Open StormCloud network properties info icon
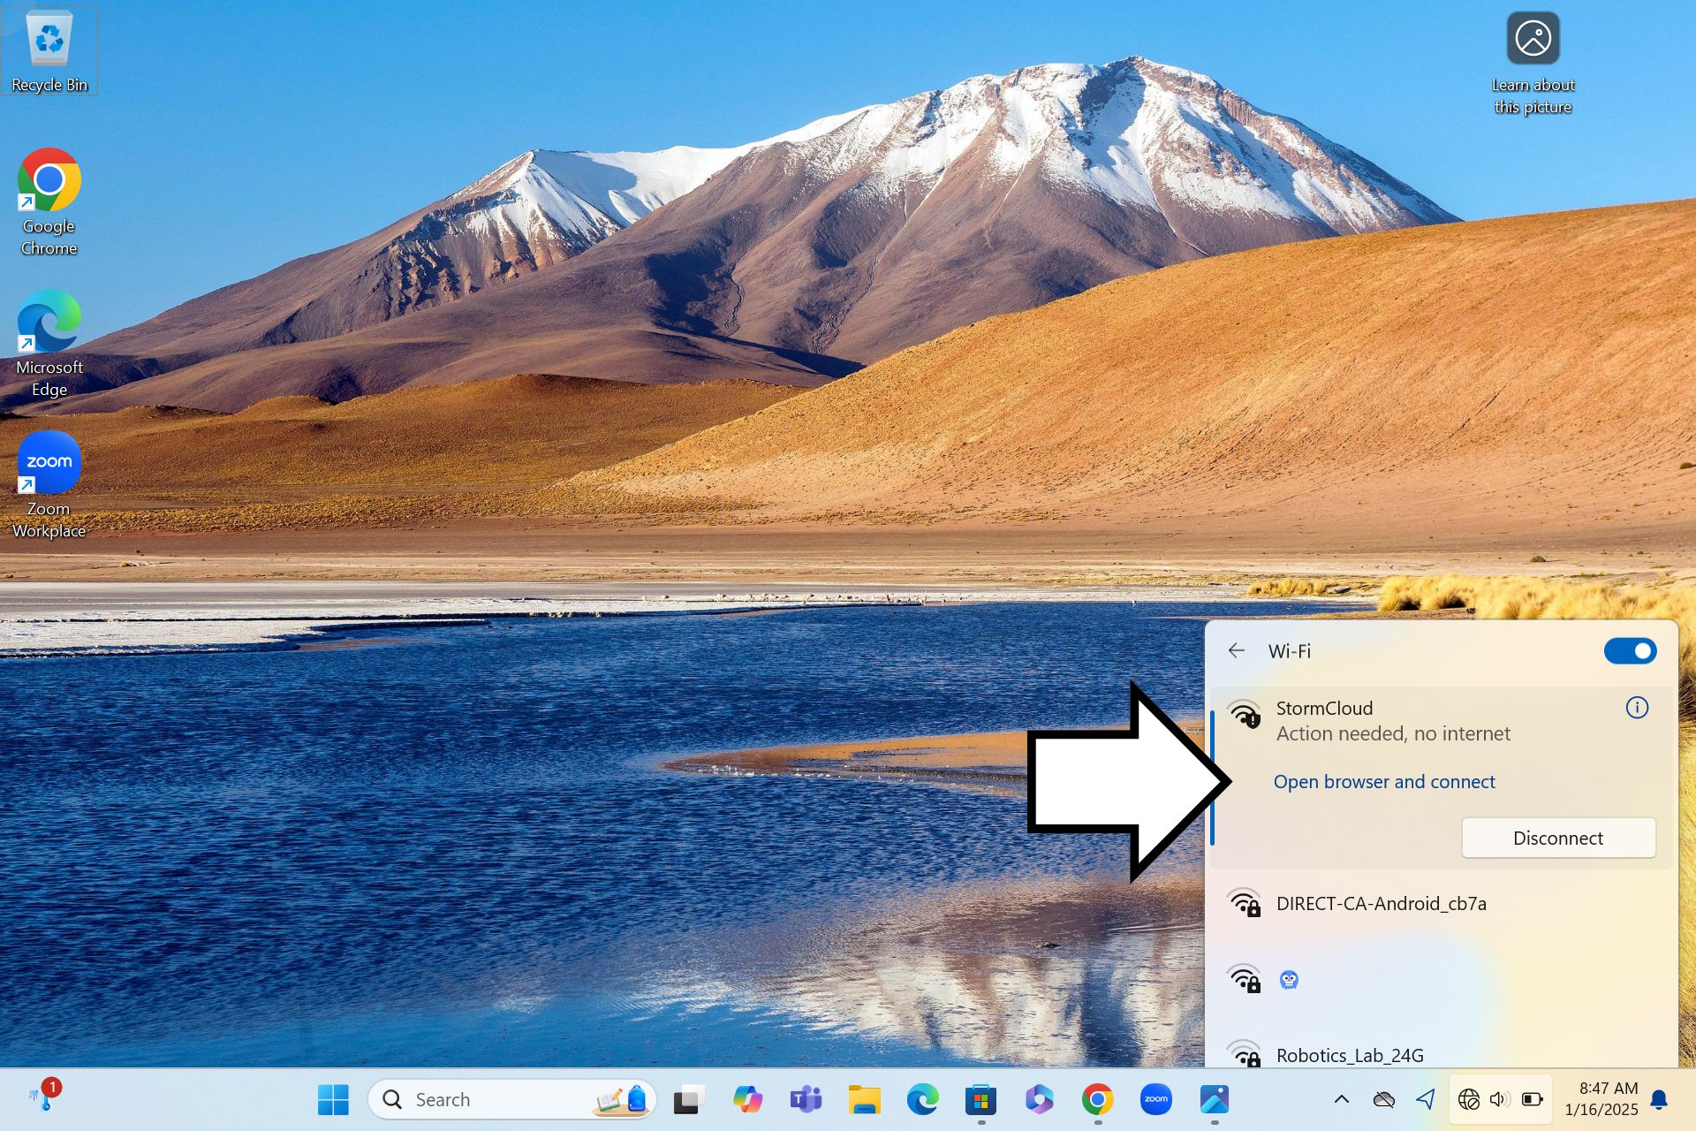This screenshot has height=1131, width=1696. pyautogui.click(x=1636, y=708)
